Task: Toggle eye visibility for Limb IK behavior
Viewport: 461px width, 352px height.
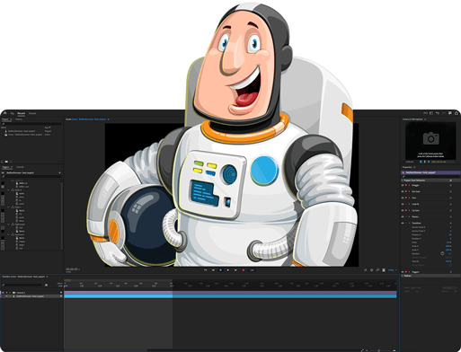Action: [403, 204]
